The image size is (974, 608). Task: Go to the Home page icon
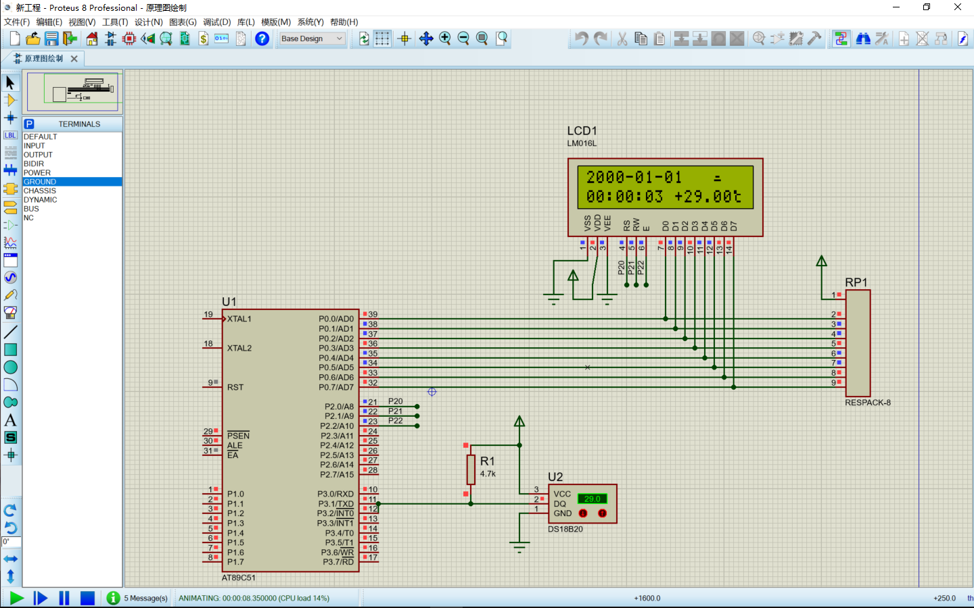pos(92,39)
